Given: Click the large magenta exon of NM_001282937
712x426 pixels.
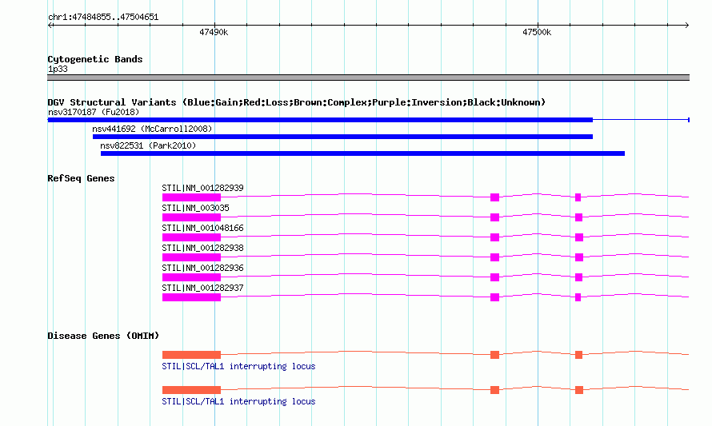Looking at the screenshot, I should point(192,297).
